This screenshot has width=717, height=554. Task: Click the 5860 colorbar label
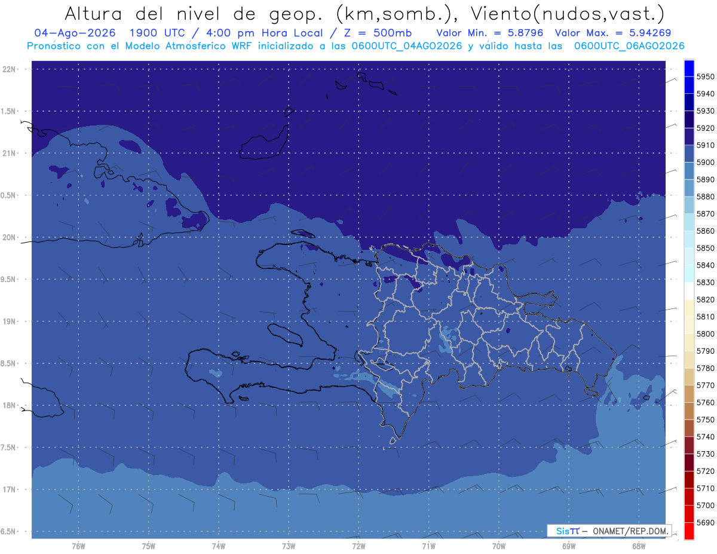[x=706, y=231]
